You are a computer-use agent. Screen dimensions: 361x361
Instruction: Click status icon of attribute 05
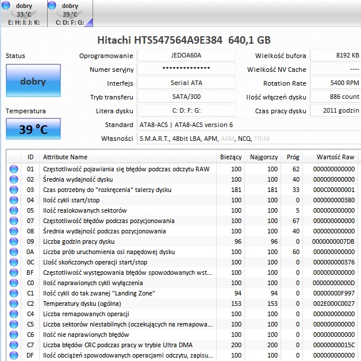point(14,210)
